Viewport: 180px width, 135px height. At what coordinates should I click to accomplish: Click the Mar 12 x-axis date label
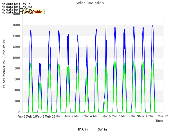[x=163, y=116]
